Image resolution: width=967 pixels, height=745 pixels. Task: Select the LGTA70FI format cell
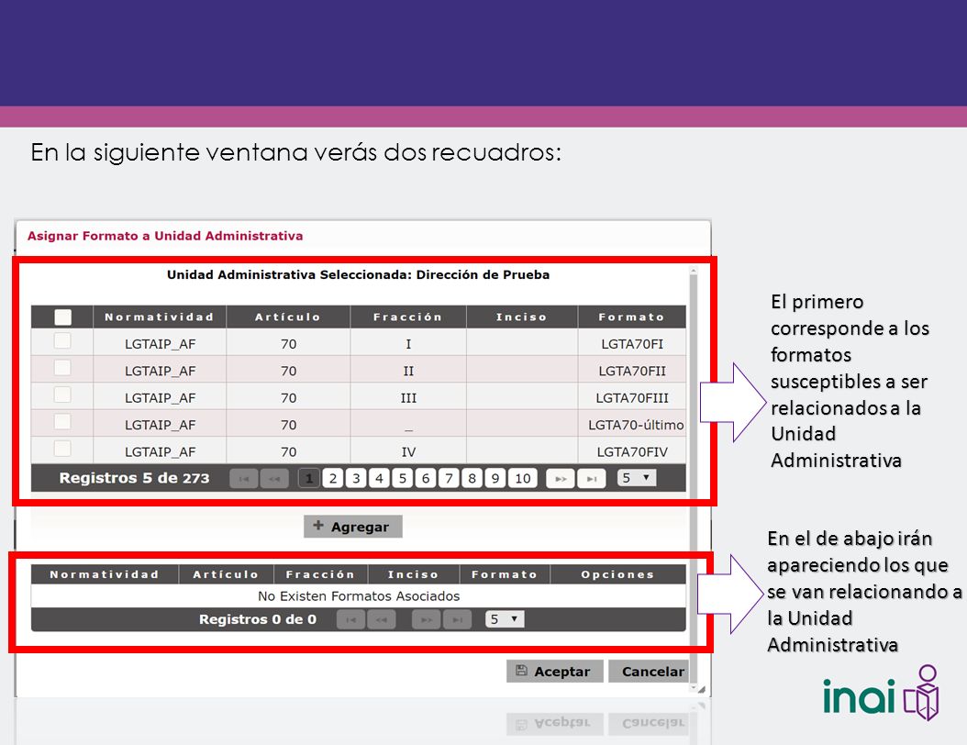[x=632, y=344]
